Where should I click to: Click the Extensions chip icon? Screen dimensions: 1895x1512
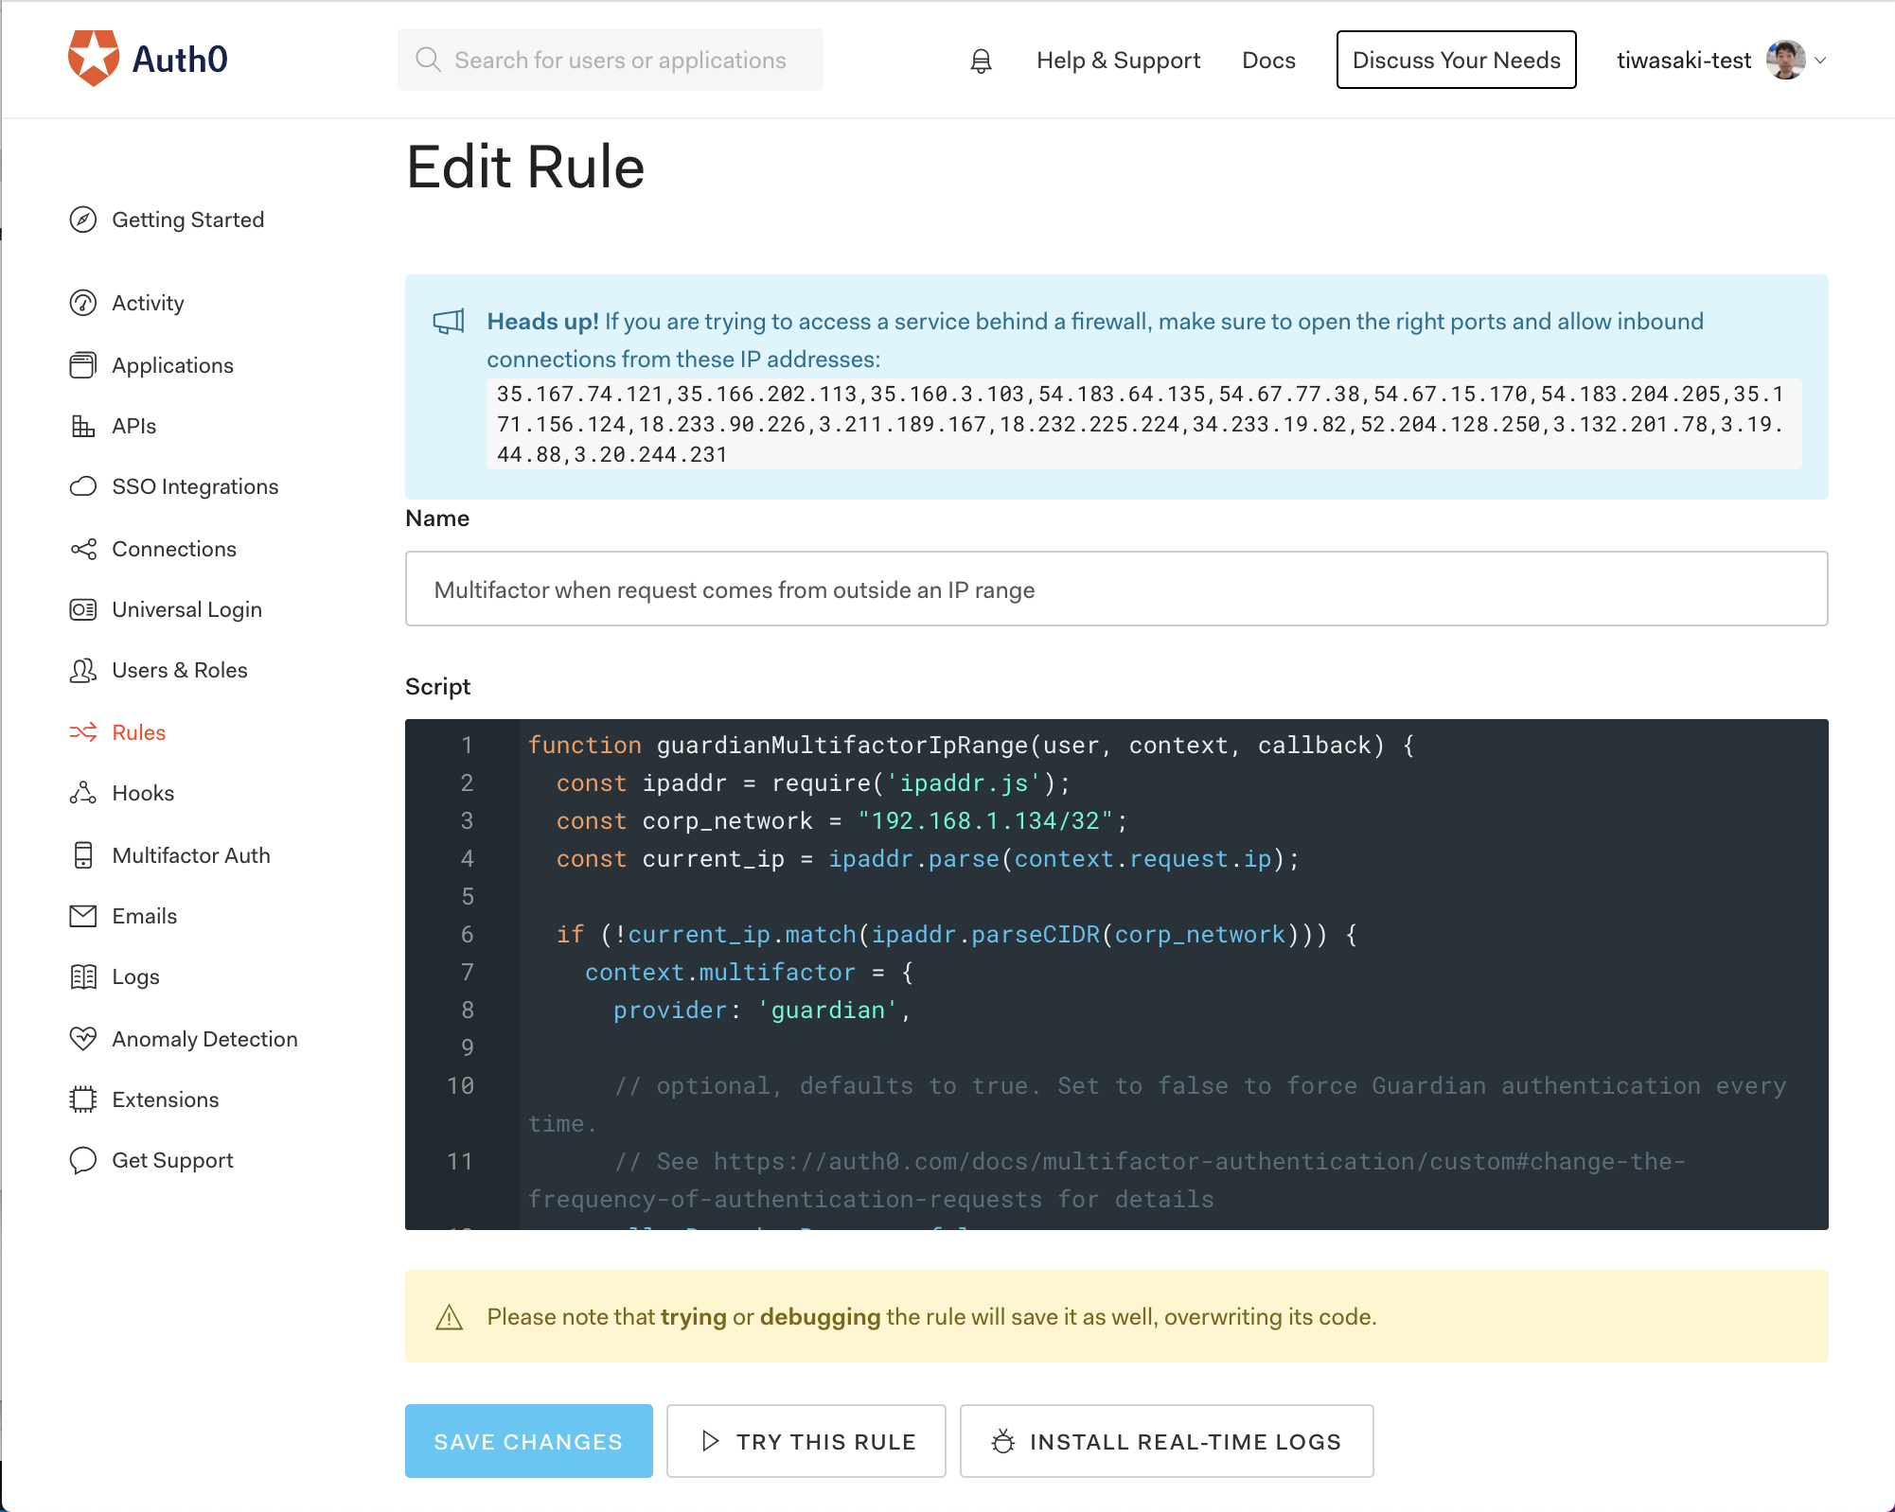pos(83,1099)
